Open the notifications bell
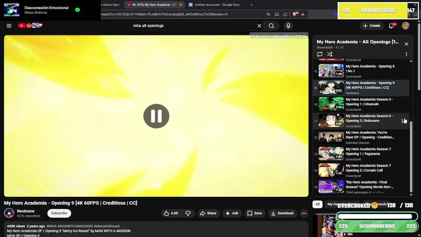 coord(391,26)
